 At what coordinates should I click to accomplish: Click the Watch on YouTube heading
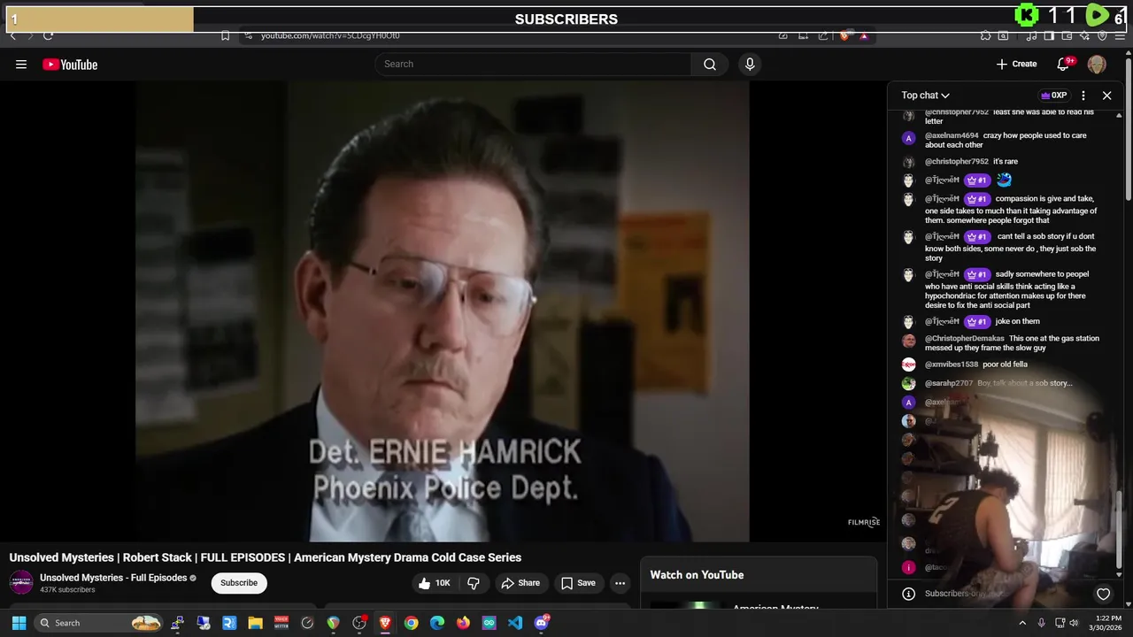click(x=697, y=575)
